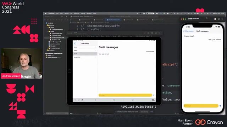Collapse the Views folder
227x127 pixels.
coord(48,31)
